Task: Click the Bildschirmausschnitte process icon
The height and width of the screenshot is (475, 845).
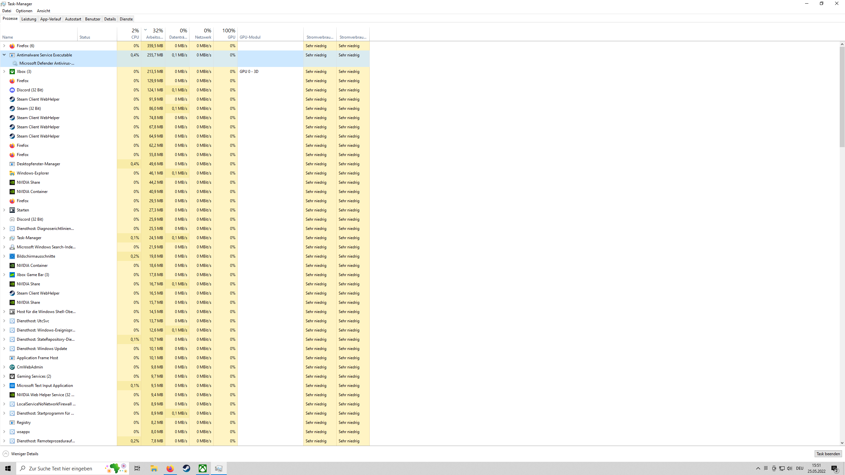Action: [12, 256]
